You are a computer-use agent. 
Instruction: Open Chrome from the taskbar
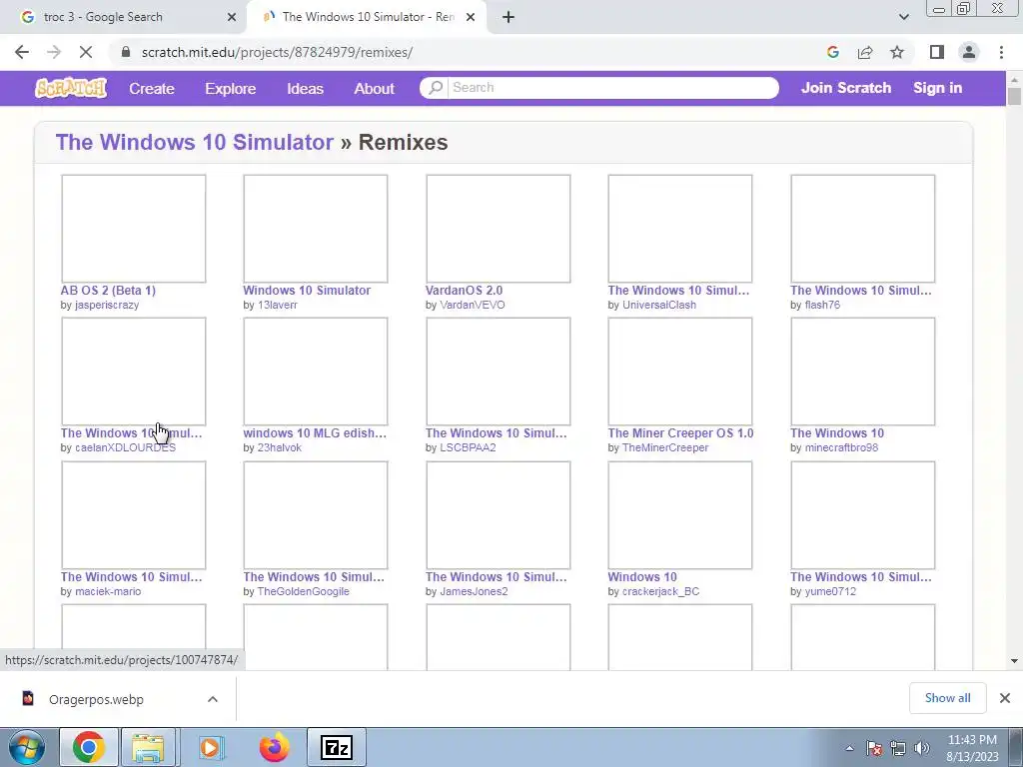pos(89,747)
